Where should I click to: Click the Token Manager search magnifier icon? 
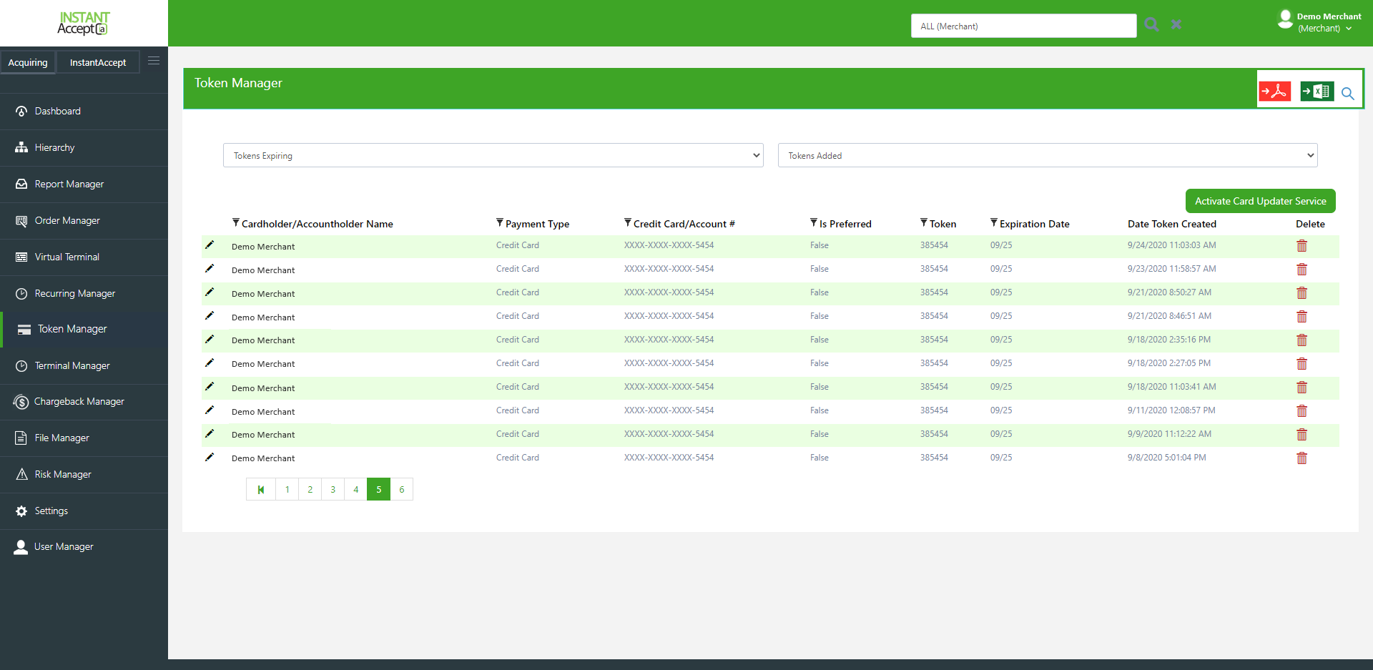click(1348, 94)
